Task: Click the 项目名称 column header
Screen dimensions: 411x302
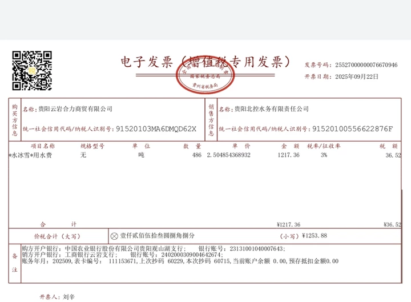Action: click(x=43, y=146)
